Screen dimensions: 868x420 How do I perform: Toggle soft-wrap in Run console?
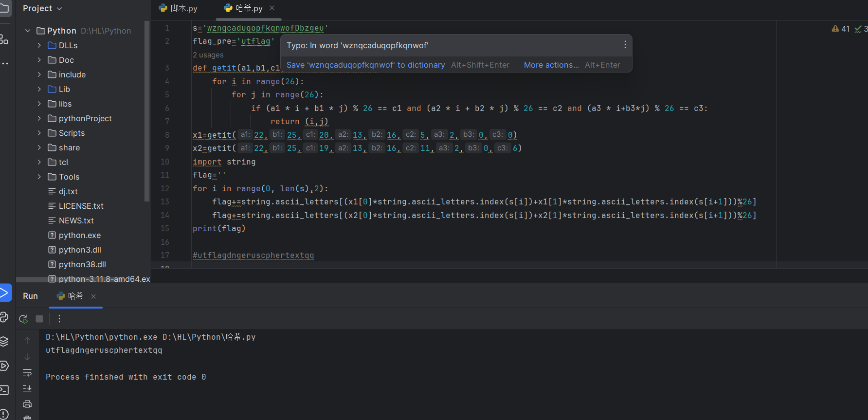pos(27,373)
